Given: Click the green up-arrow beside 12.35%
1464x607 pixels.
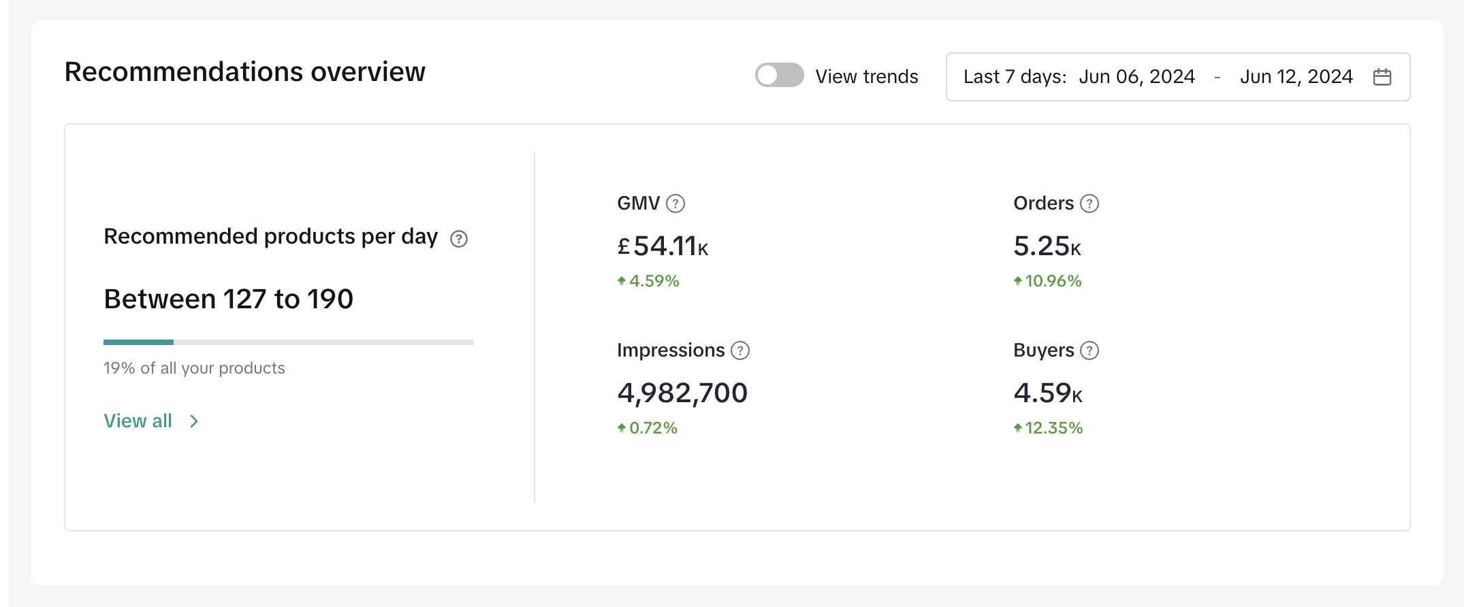Looking at the screenshot, I should point(1017,428).
